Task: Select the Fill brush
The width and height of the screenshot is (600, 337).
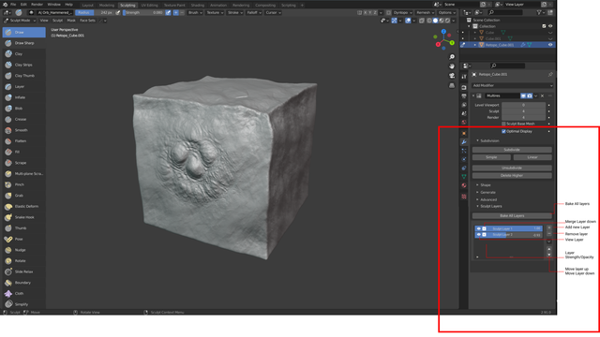Action: [x=23, y=152]
